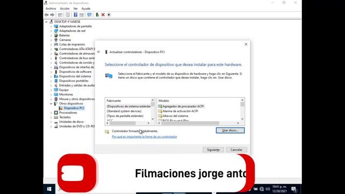Image resolution: width=345 pixels, height=194 pixels.
Task: Select (Dispositivos de sistema estándar) manufacturer
Action: point(128,106)
